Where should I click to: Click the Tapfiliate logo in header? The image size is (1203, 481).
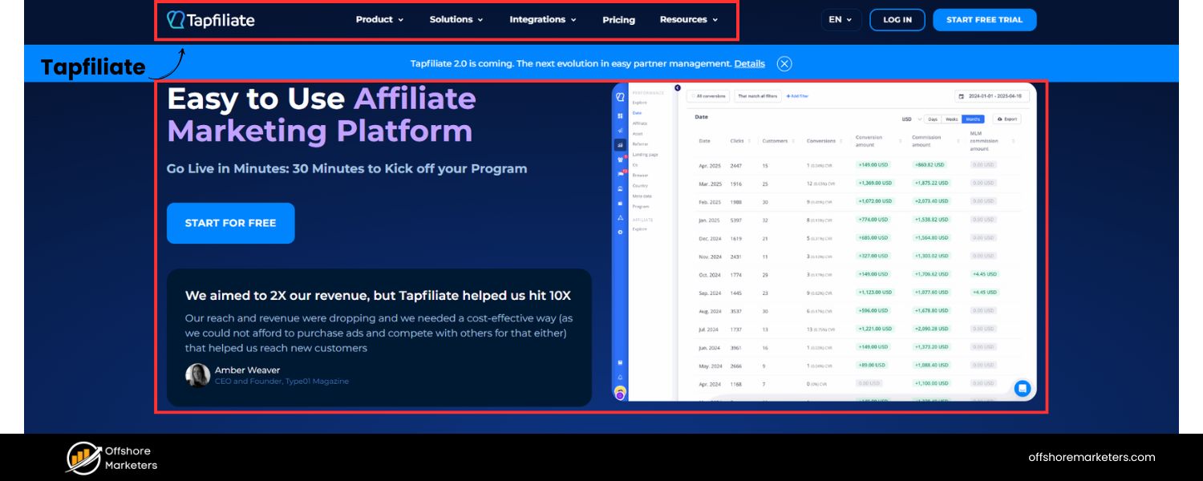pyautogui.click(x=211, y=20)
